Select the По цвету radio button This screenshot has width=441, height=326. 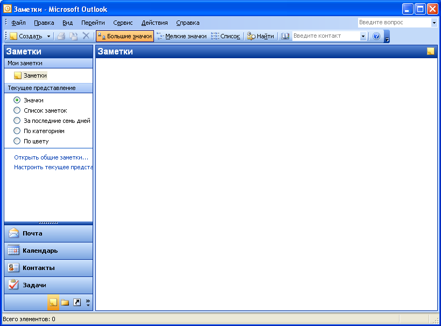tap(17, 141)
